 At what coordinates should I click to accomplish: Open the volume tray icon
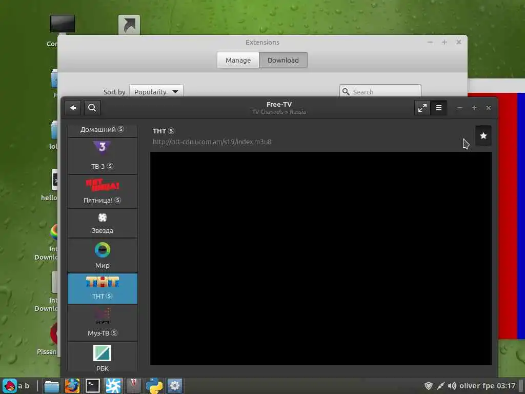[452, 386]
